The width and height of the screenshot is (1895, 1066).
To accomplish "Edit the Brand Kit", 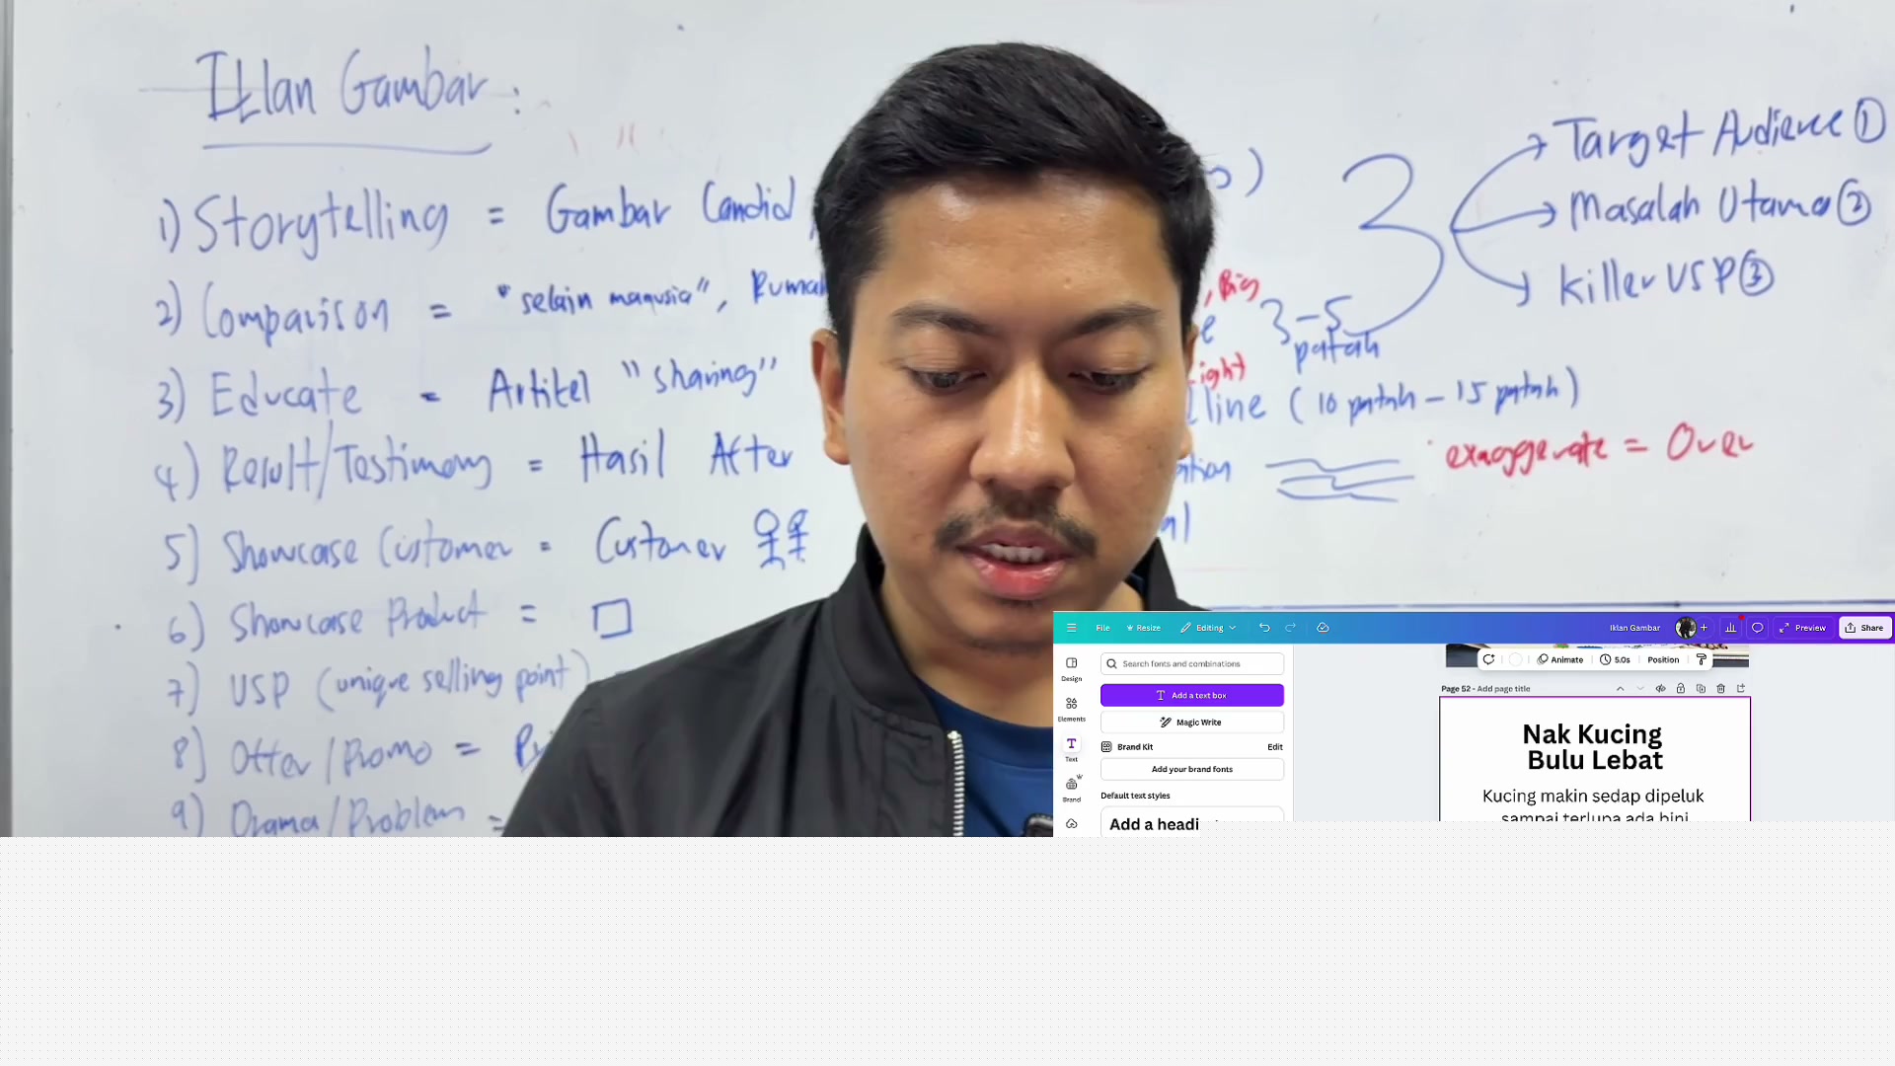I will [x=1275, y=747].
